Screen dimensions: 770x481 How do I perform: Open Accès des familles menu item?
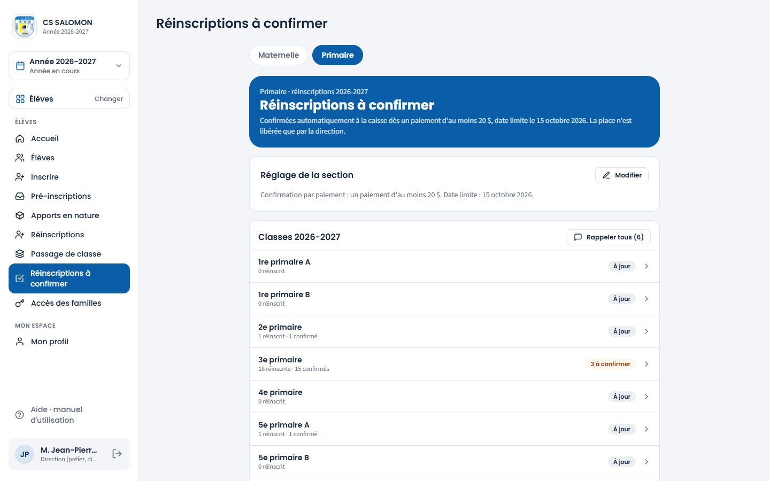(69, 303)
